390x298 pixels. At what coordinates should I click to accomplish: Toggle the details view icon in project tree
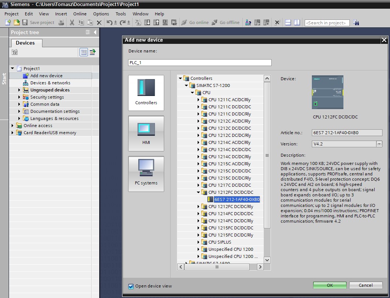point(83,52)
